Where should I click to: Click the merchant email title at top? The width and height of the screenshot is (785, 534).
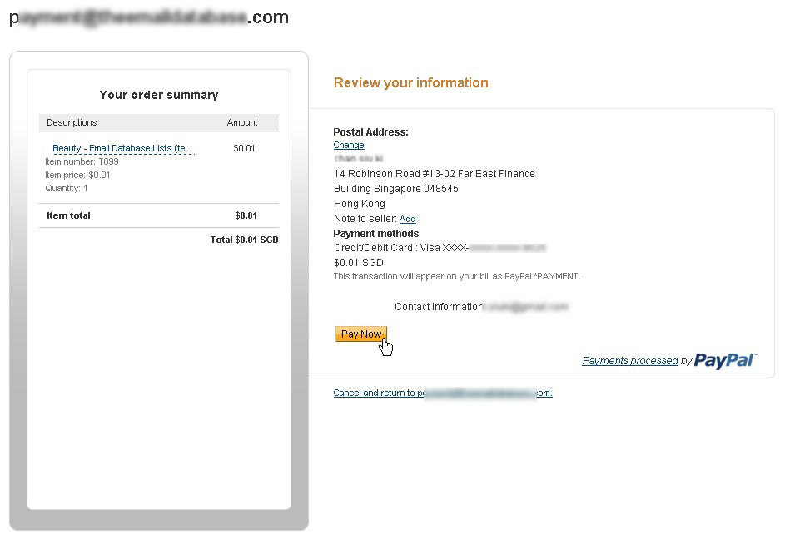pos(149,17)
